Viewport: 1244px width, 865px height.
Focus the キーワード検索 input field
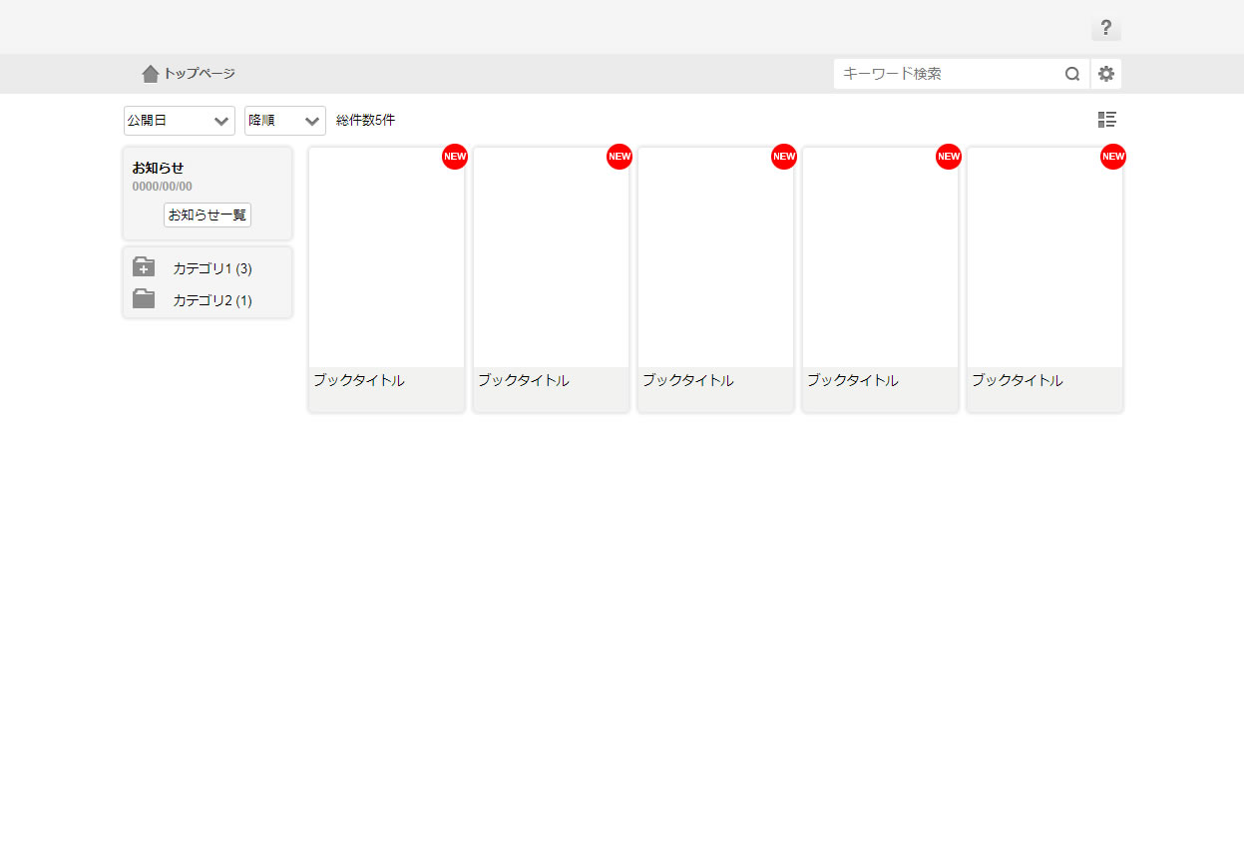pos(948,74)
